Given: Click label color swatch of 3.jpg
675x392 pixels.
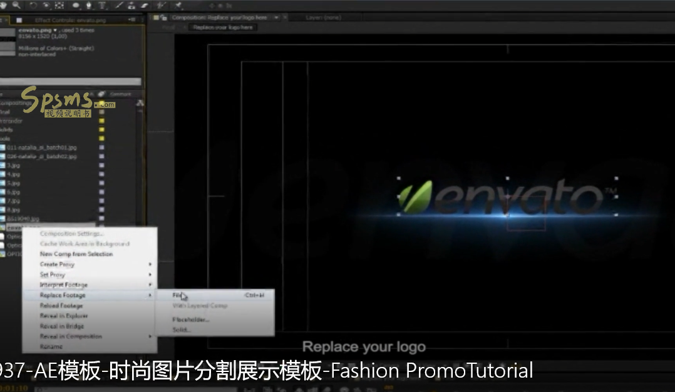Looking at the screenshot, I should 101,166.
